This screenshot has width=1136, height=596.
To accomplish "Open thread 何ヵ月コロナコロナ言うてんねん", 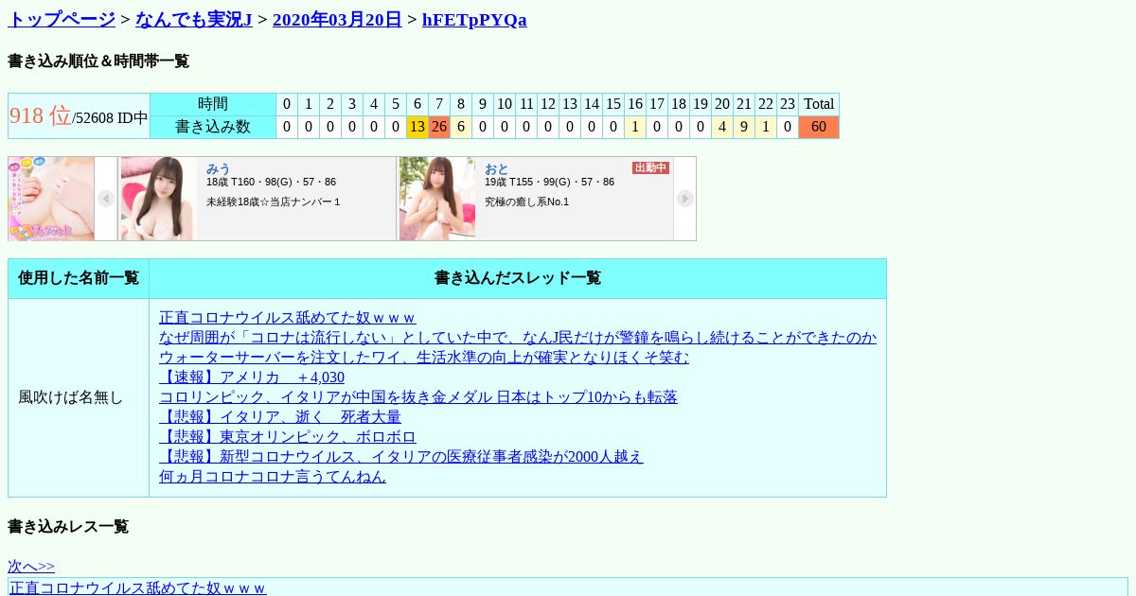I will (x=273, y=477).
